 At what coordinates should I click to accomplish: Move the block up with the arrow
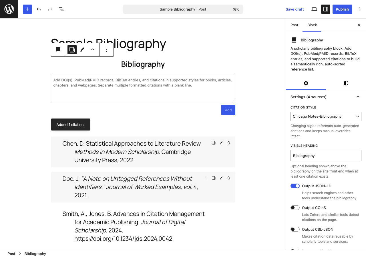coord(93,50)
